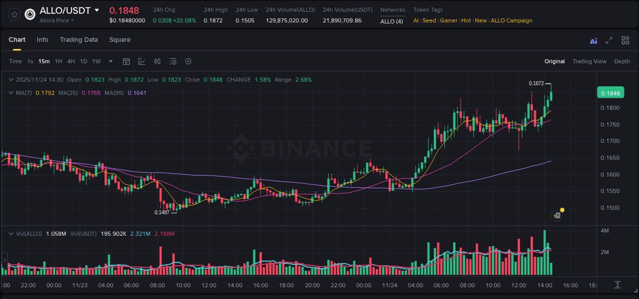Open the indicators list settings icon
This screenshot has width=639, height=299.
point(172,61)
